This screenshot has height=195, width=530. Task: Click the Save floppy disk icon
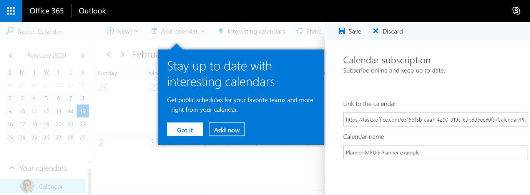click(x=342, y=31)
